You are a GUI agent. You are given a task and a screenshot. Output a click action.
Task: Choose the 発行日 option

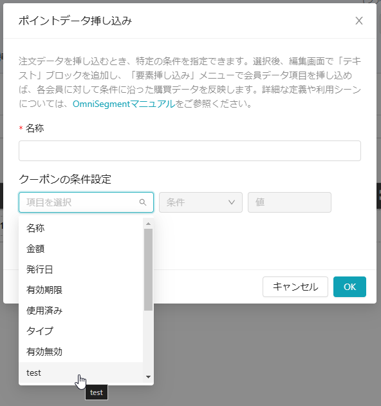point(81,269)
